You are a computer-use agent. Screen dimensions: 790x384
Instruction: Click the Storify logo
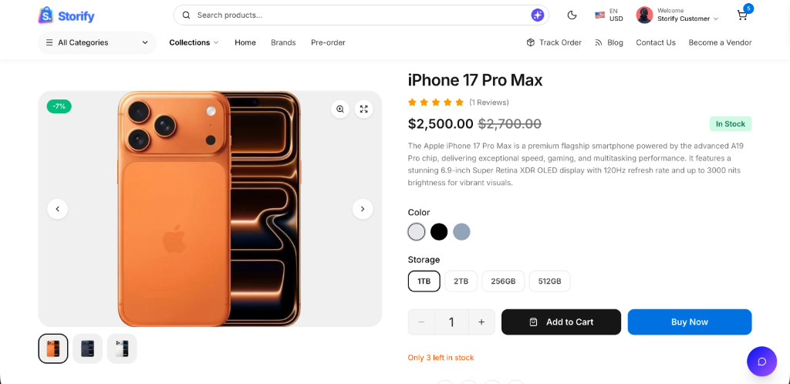click(x=66, y=15)
